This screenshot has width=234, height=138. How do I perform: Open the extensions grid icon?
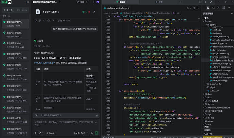[x=223, y=7]
